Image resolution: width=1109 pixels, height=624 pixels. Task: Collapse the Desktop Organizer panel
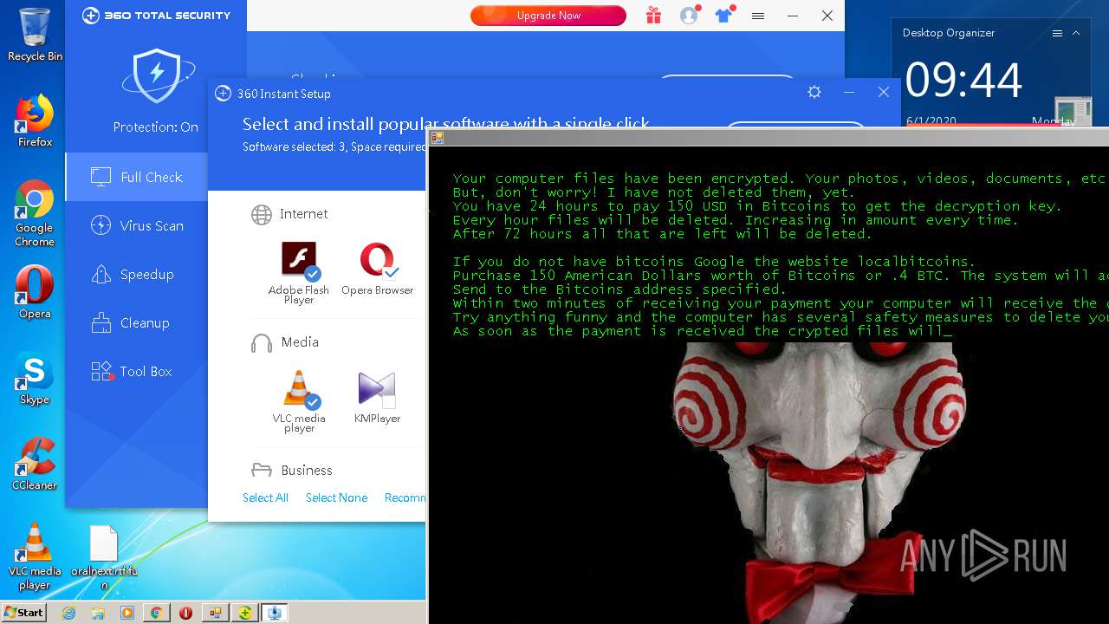point(1076,33)
